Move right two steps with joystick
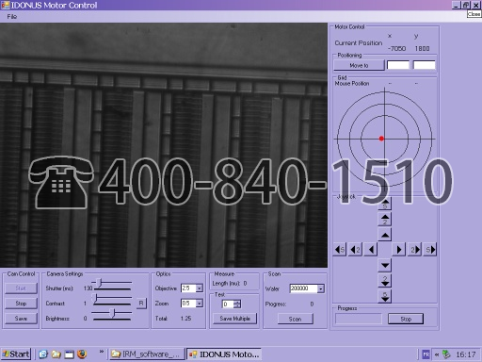Image resolution: width=482 pixels, height=362 pixels. 414,250
